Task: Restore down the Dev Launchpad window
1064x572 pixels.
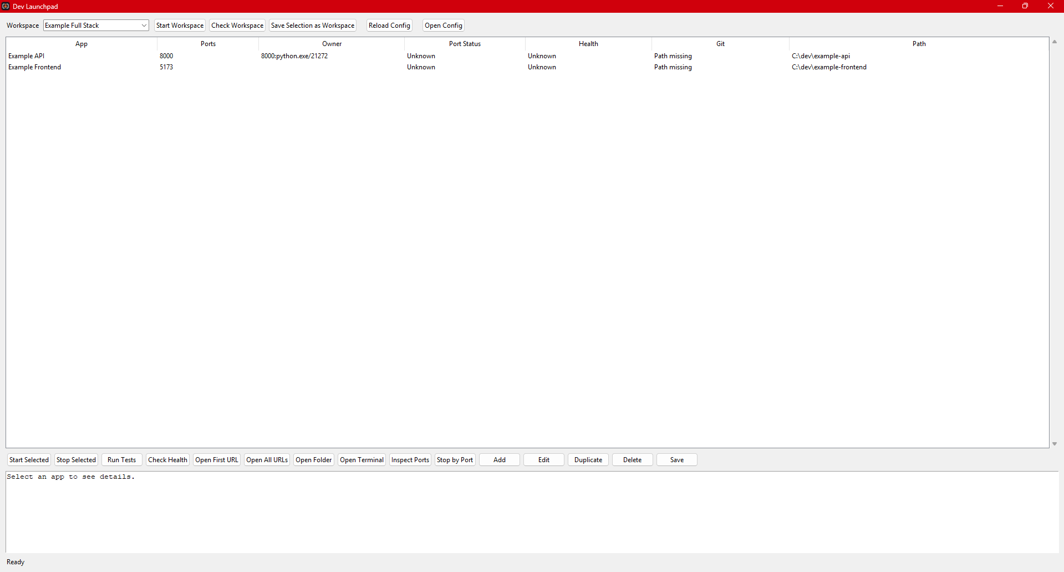Action: (x=1025, y=6)
